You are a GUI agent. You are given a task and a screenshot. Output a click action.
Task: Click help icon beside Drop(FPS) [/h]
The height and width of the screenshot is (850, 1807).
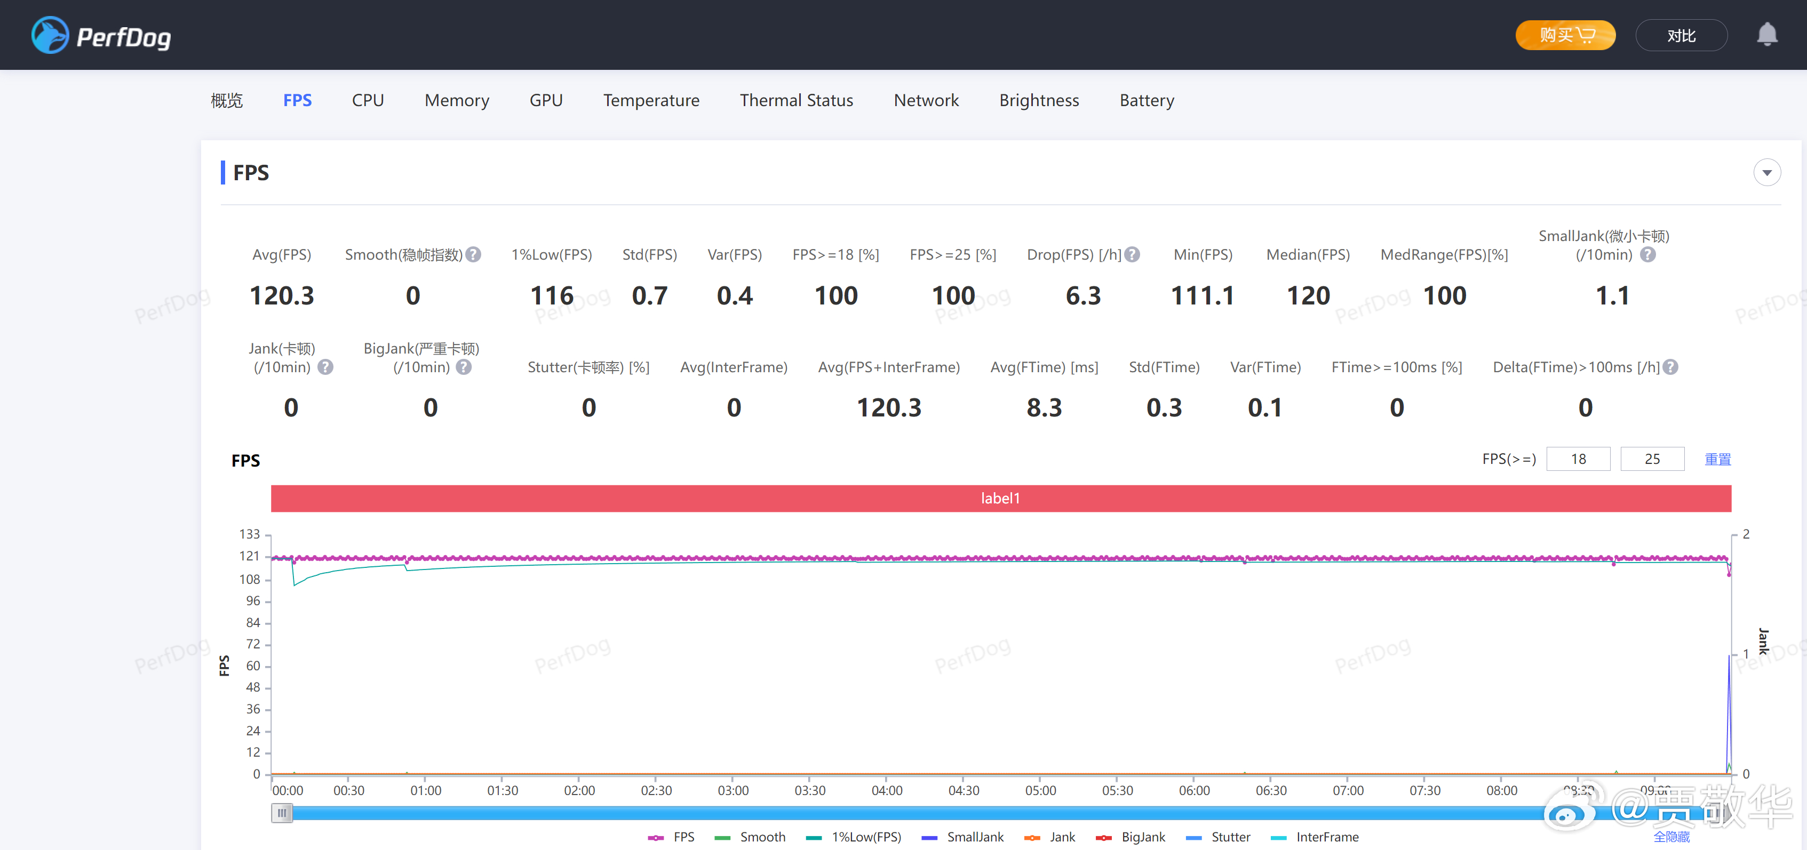tap(1132, 254)
